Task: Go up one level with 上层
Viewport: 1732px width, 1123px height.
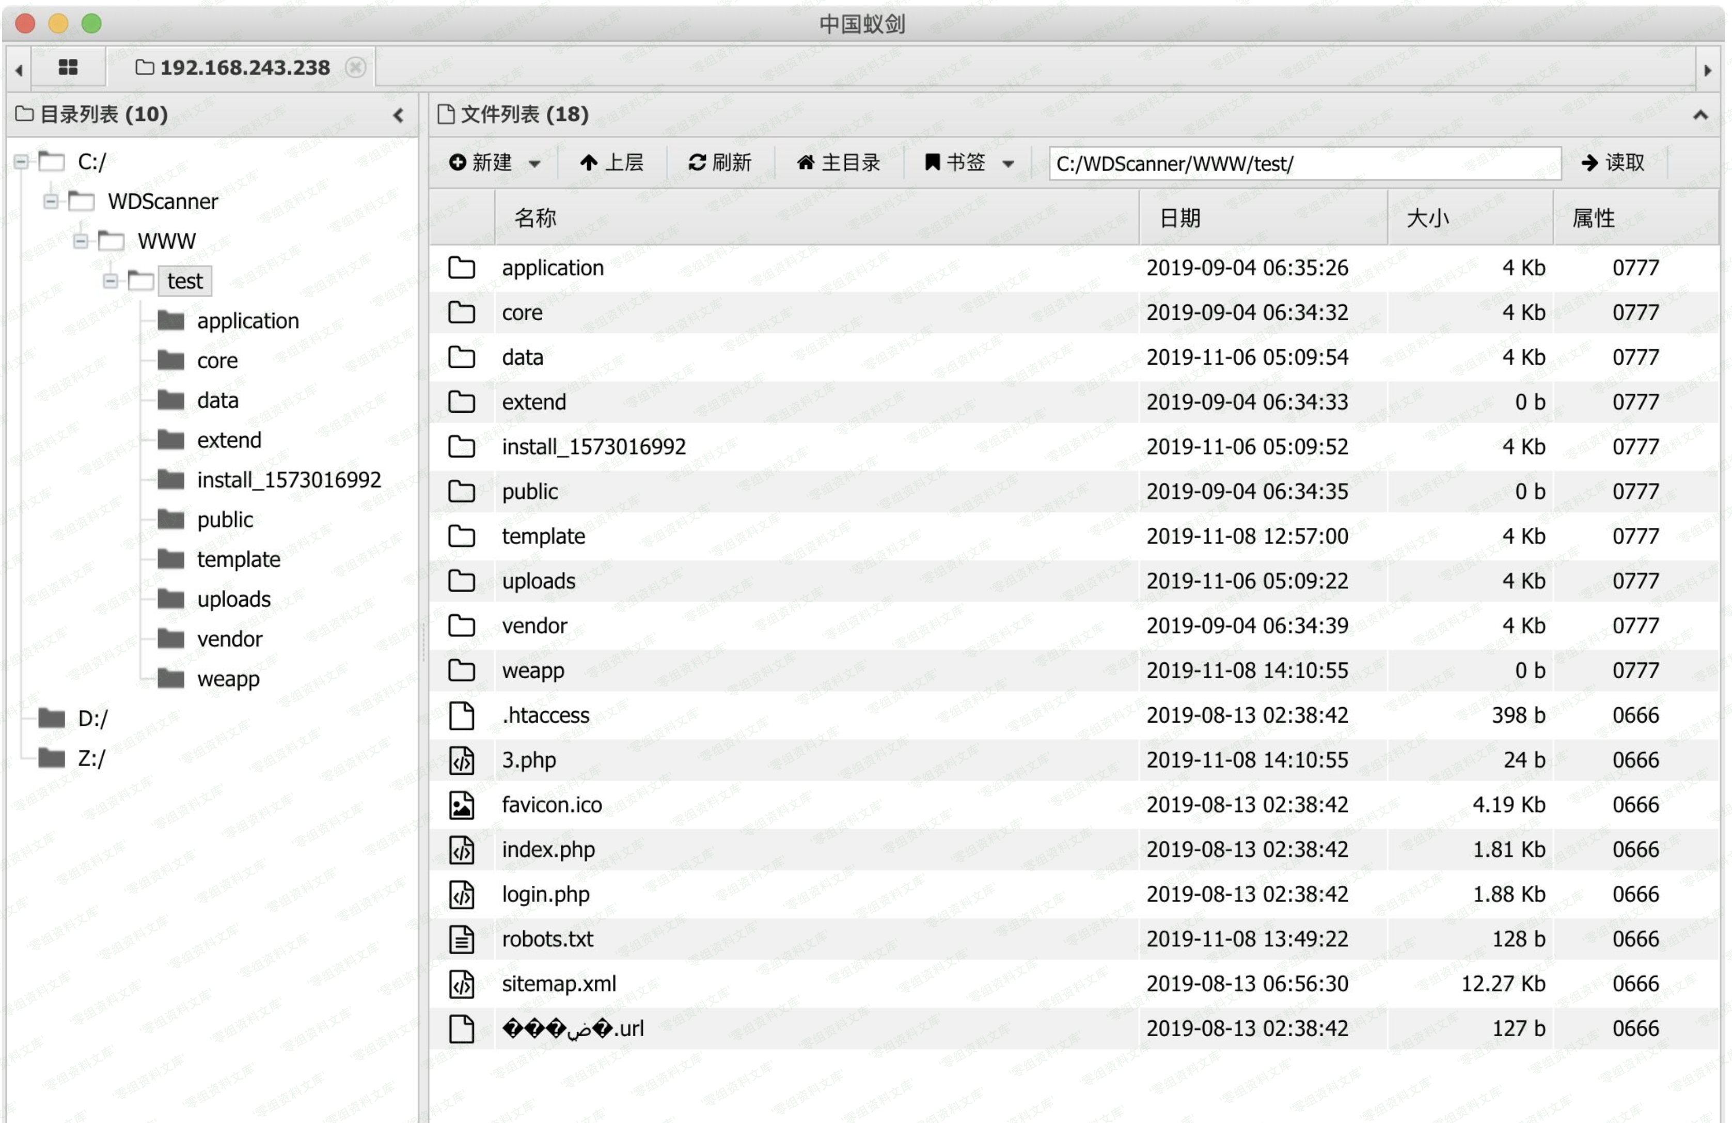Action: pos(611,162)
